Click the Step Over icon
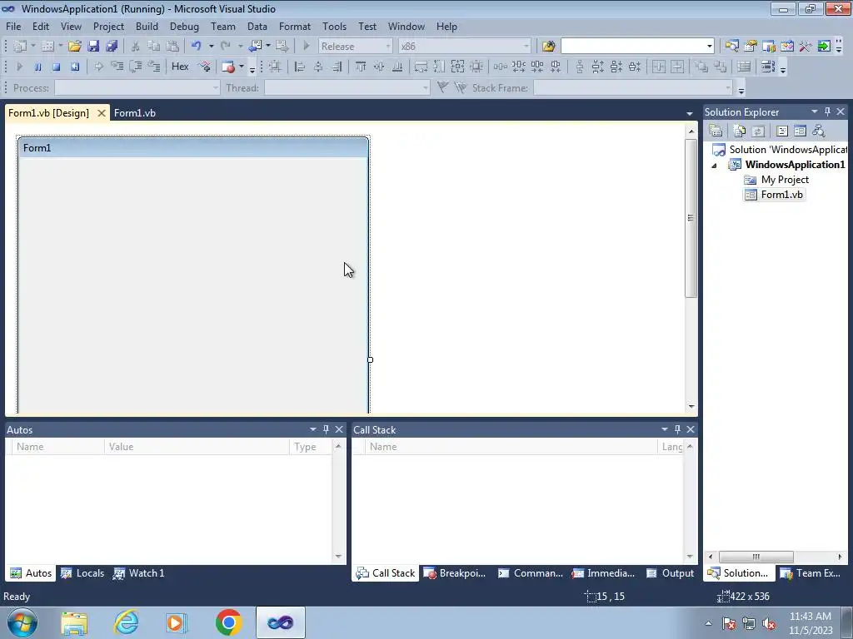Image resolution: width=853 pixels, height=639 pixels. tap(136, 67)
